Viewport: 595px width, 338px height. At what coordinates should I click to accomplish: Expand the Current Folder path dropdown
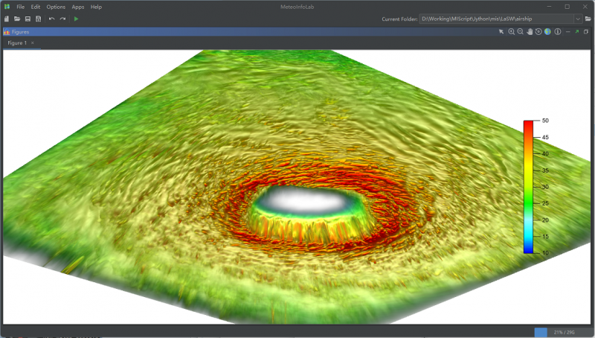point(577,19)
